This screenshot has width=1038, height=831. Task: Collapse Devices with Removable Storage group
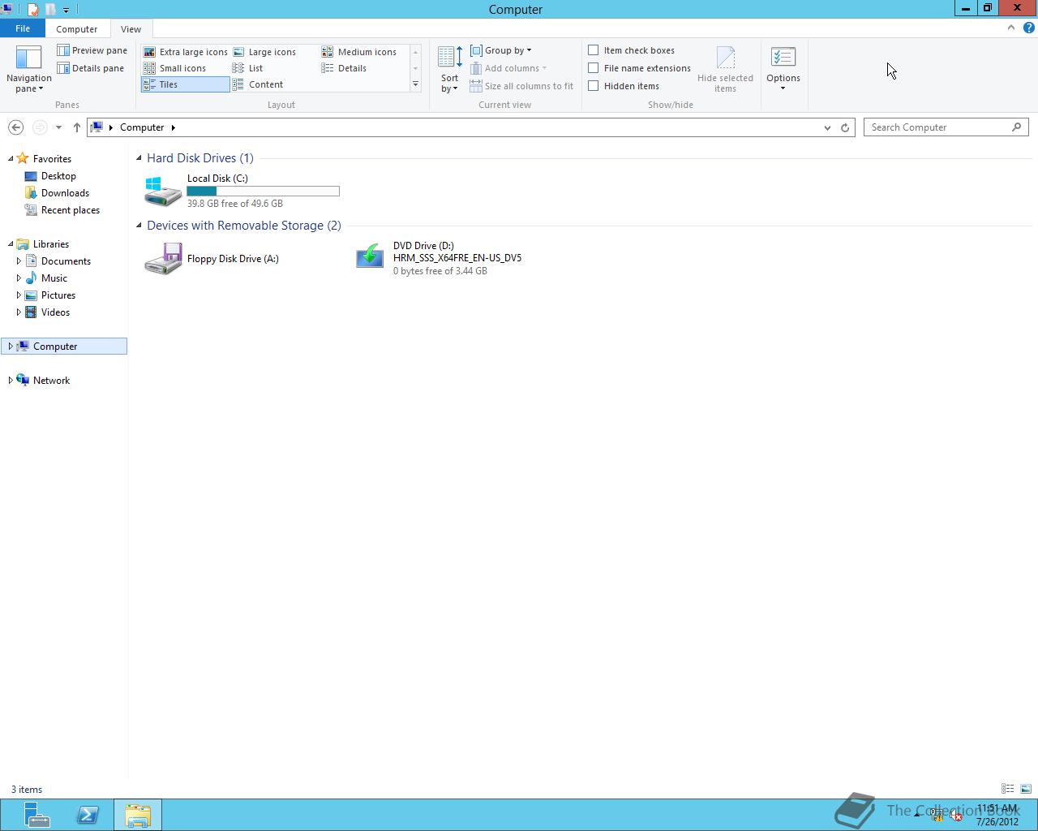(139, 226)
